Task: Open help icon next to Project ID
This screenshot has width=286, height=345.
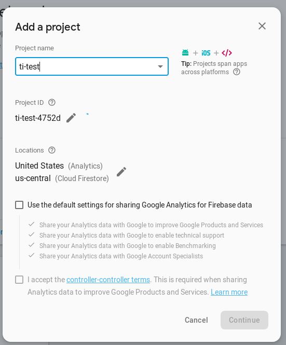Action: coord(52,102)
